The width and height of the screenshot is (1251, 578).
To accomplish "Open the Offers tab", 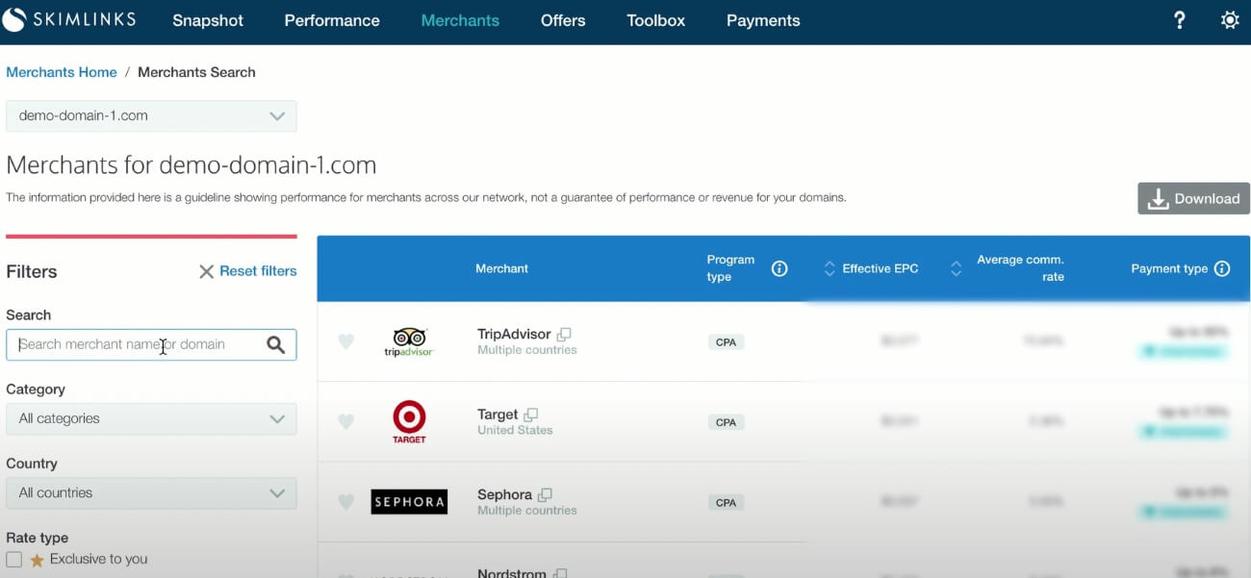I will (x=563, y=20).
